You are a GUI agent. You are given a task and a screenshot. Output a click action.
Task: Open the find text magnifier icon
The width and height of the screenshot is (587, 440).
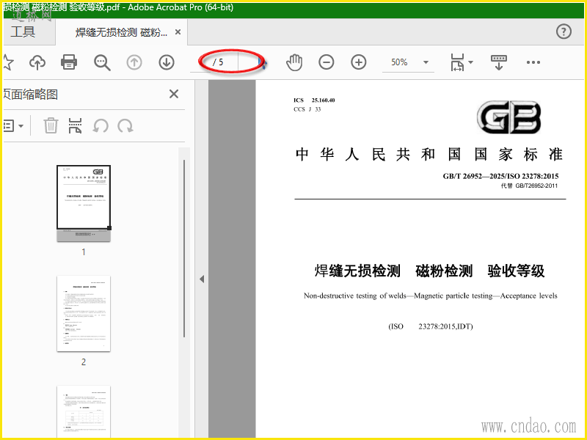pos(102,62)
